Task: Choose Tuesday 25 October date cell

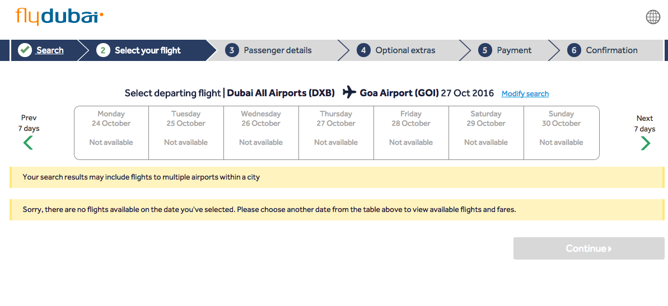Action: 186,133
